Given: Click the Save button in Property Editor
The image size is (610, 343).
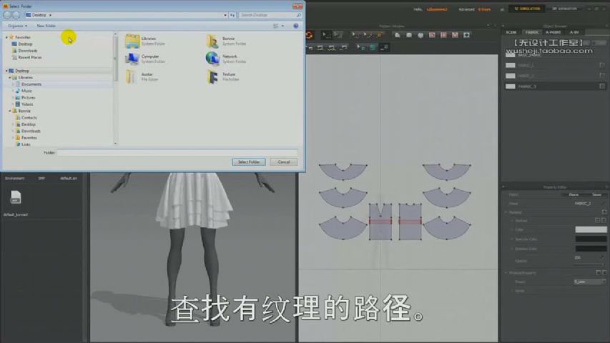Looking at the screenshot, I should click(x=597, y=194).
